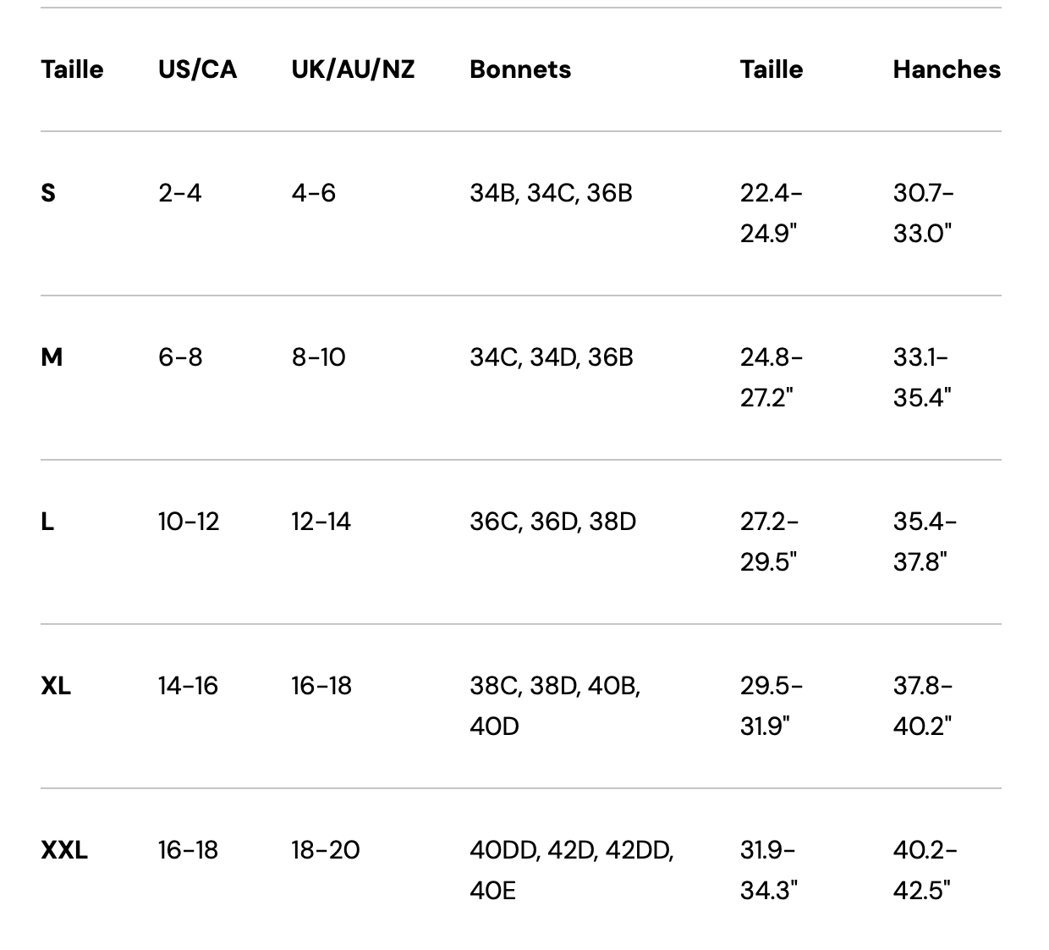1049x950 pixels.
Task: Select the XL size row label
Action: 56,686
